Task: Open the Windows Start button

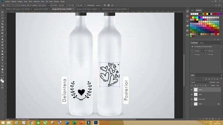Action: [3, 123]
